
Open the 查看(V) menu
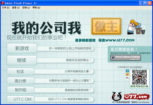(x=16, y=7)
